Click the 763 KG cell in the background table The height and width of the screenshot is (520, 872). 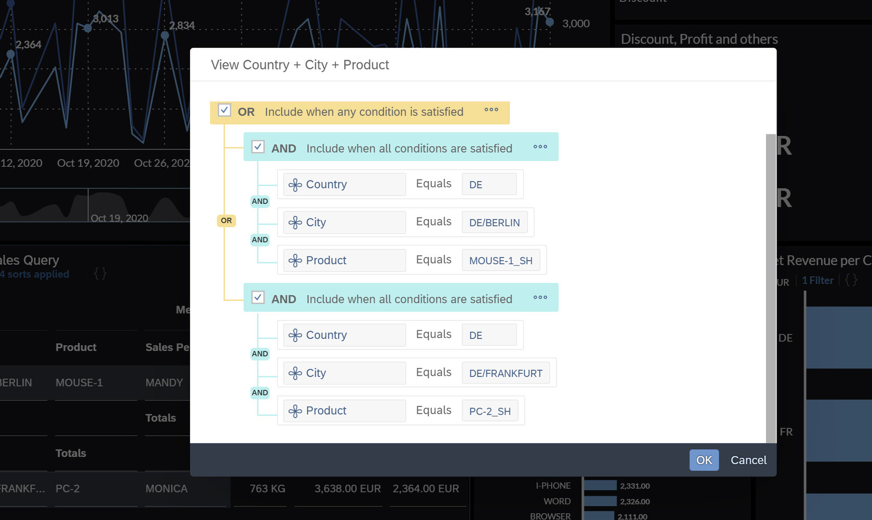click(x=267, y=488)
